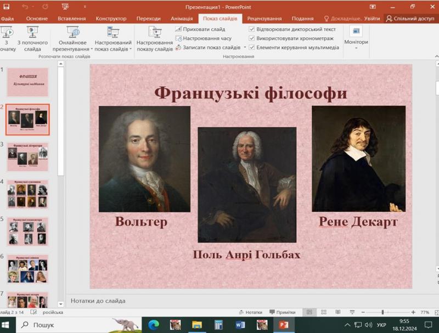Click the Рене Декарт caption text
The width and height of the screenshot is (439, 333).
click(358, 222)
